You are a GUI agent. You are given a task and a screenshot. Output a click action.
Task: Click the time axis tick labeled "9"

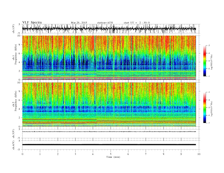coord(181,154)
